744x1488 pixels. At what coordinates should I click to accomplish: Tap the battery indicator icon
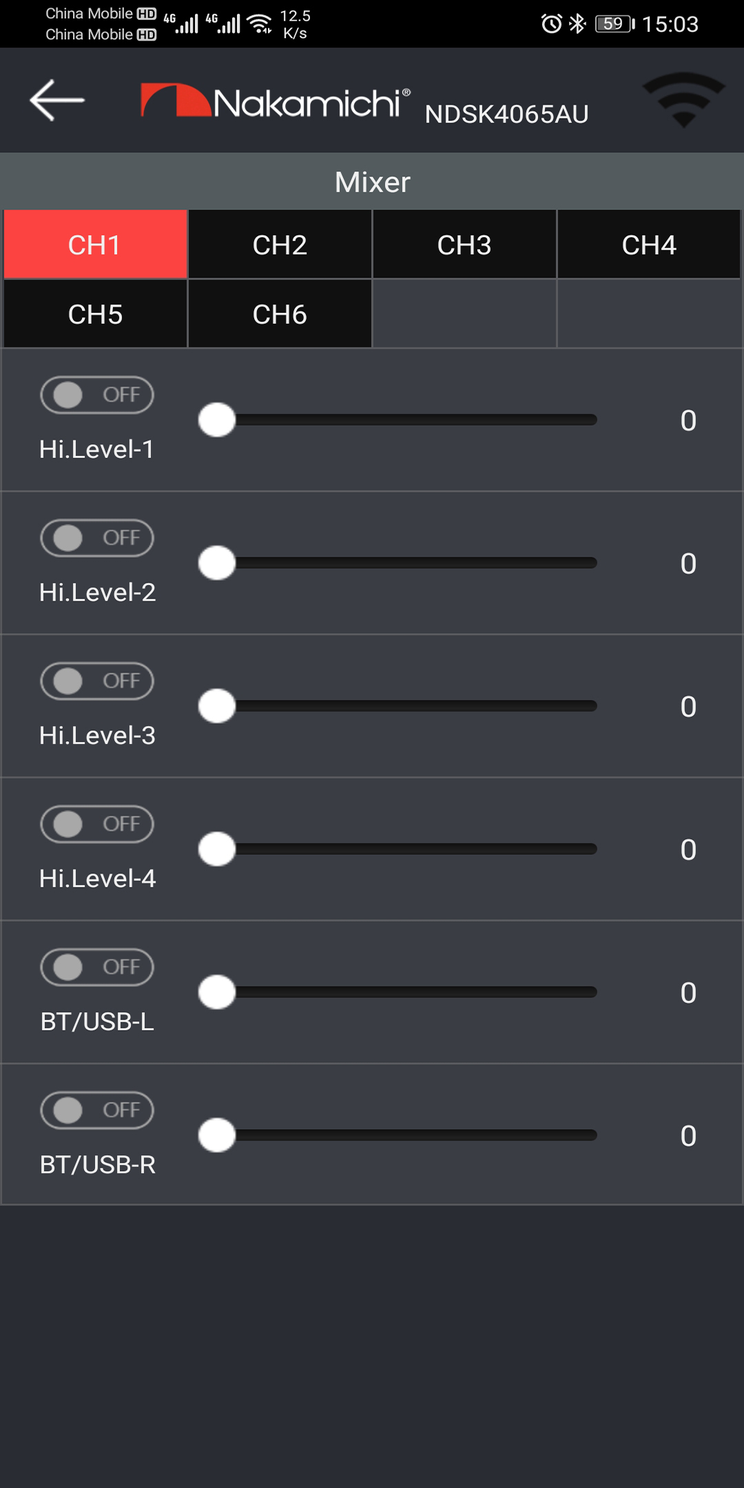pos(615,24)
